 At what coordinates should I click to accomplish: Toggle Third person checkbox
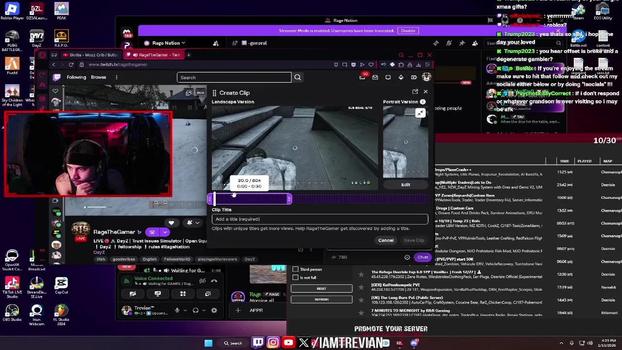[295, 269]
